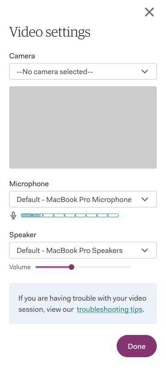Open 'Default - MacBook Pro Speakers' dropdown
The height and width of the screenshot is (372, 166).
83,250
